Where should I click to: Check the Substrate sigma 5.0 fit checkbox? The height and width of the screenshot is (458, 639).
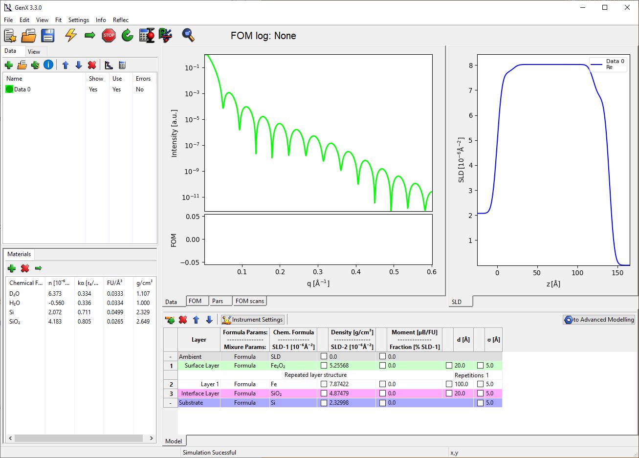tap(480, 403)
